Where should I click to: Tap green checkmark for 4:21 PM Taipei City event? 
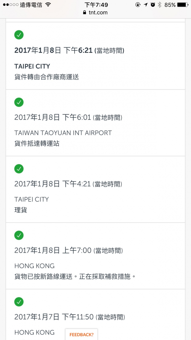pos(19,169)
